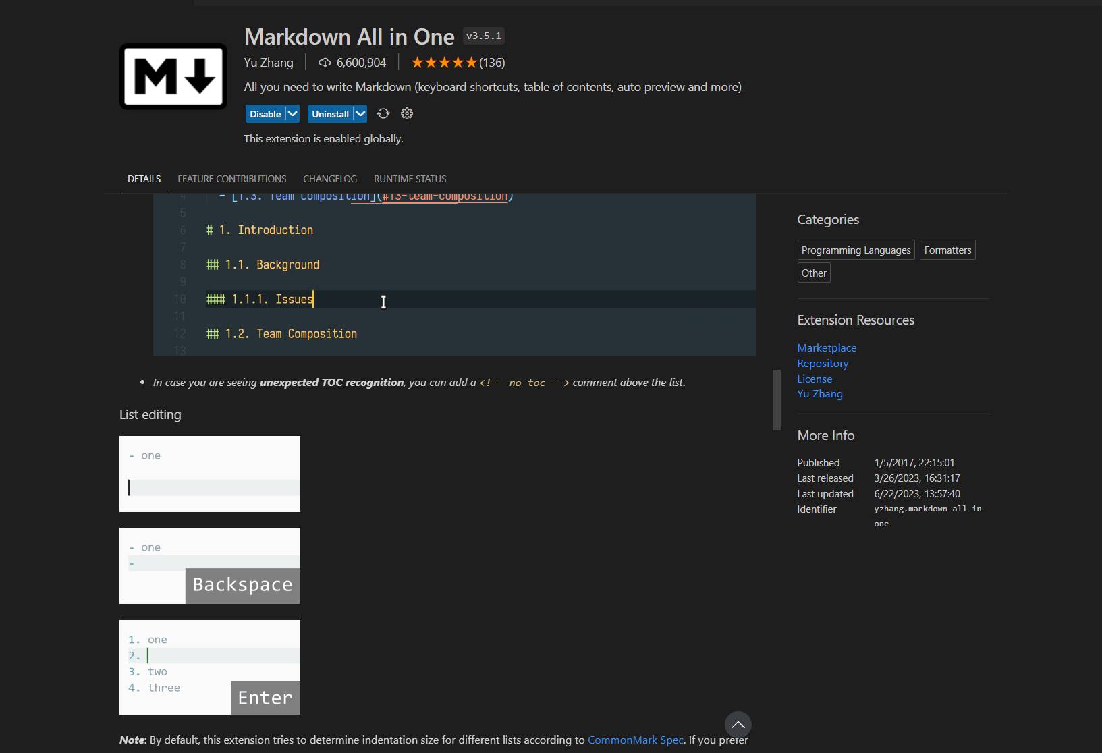This screenshot has height=753, width=1102.
Task: Open the Changelog tab
Action: pos(330,179)
